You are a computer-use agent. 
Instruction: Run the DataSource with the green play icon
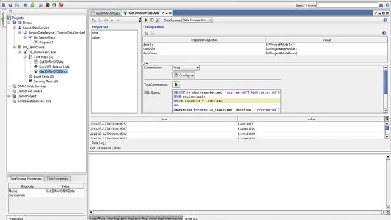pos(146,20)
